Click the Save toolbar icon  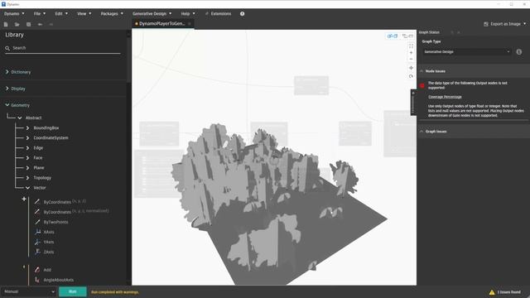tap(28, 24)
